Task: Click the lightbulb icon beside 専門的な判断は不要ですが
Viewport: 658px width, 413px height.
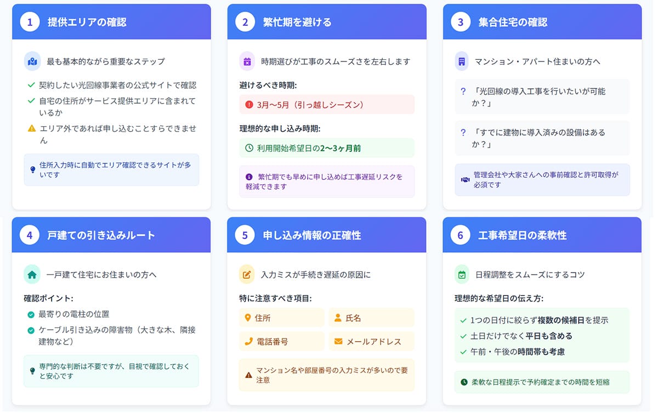Action: (x=33, y=371)
